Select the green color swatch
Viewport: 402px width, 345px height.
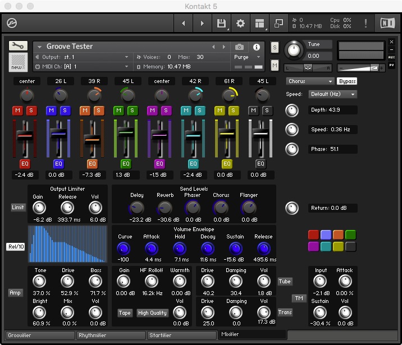click(350, 234)
